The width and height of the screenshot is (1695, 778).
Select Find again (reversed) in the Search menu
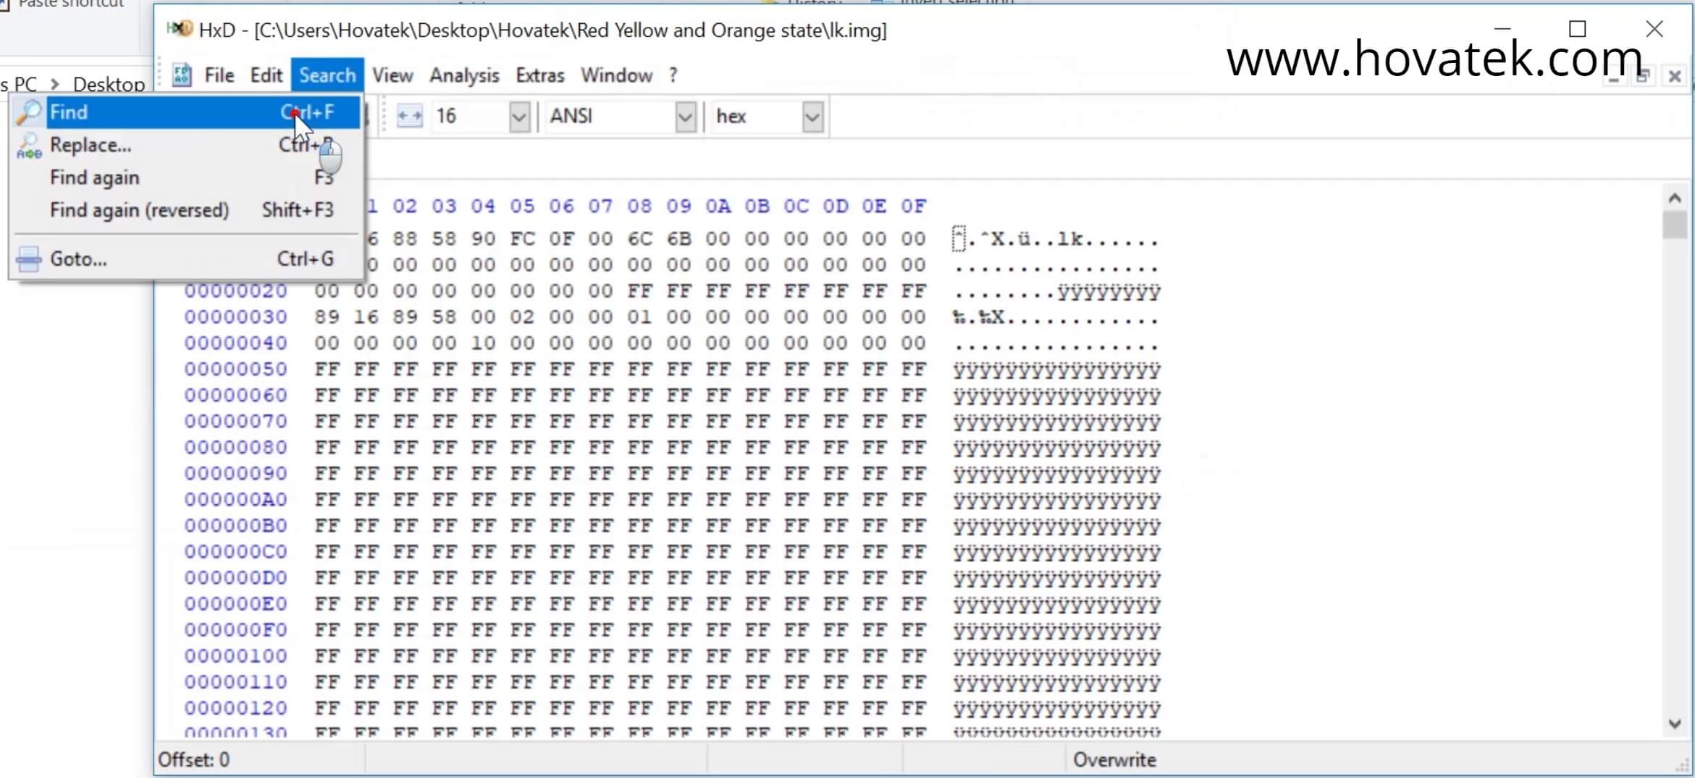point(139,210)
